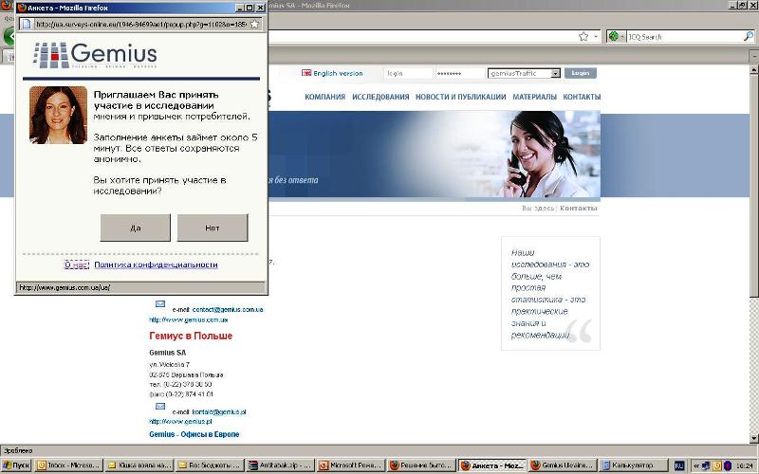Click the Пуск start button
Image resolution: width=759 pixels, height=474 pixels.
(x=16, y=465)
